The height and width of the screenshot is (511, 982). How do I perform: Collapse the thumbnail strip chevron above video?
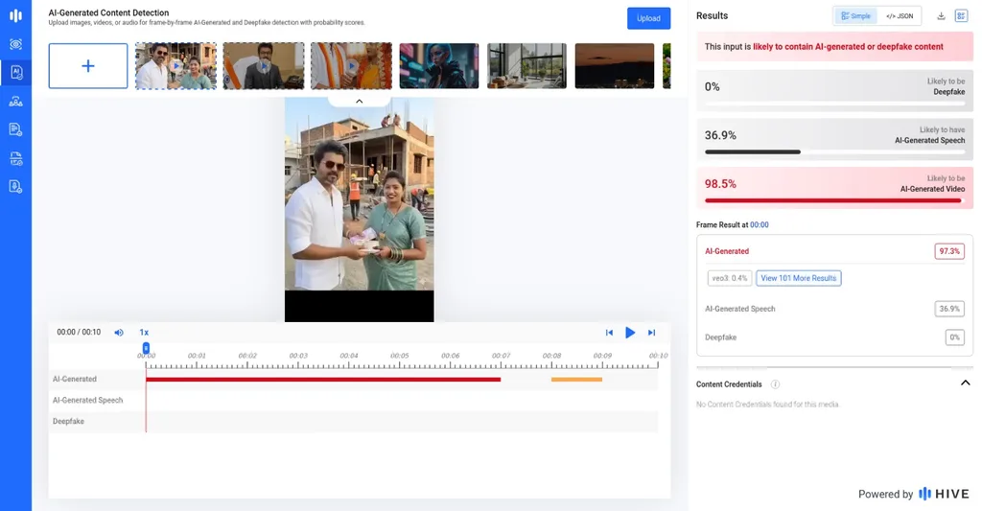click(x=359, y=101)
